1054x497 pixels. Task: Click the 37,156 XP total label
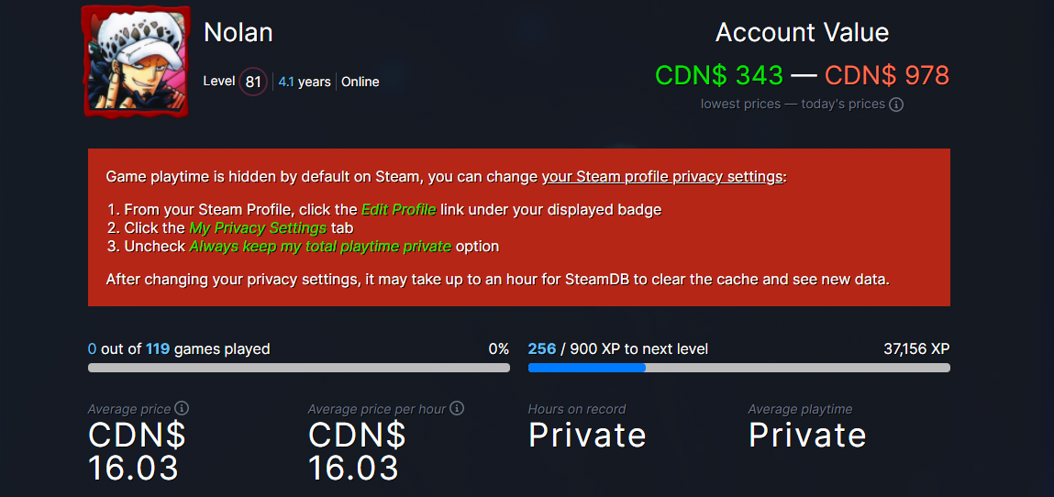pyautogui.click(x=917, y=349)
